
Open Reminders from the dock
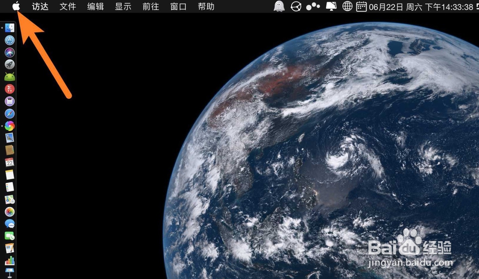coord(10,187)
